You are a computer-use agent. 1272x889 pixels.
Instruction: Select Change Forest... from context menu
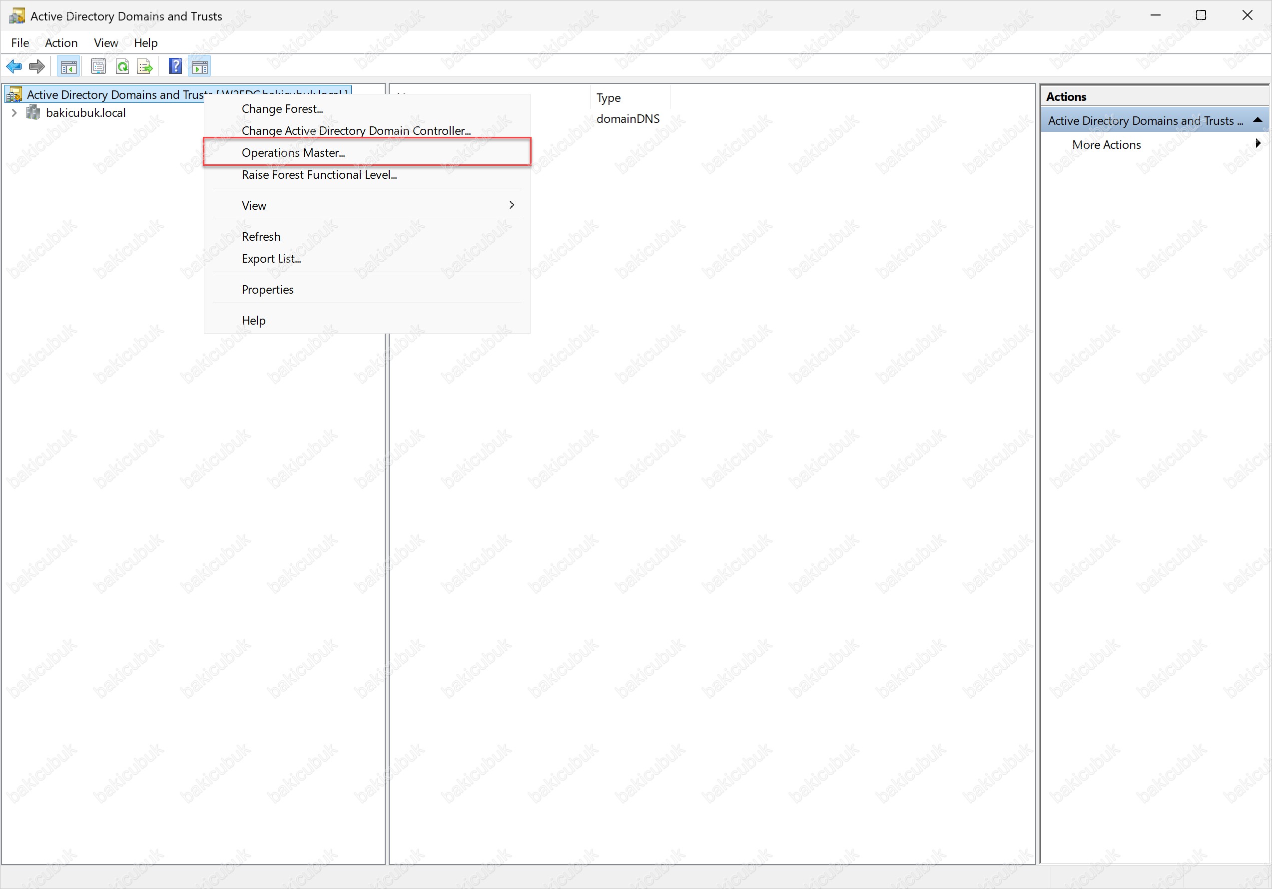coord(367,108)
